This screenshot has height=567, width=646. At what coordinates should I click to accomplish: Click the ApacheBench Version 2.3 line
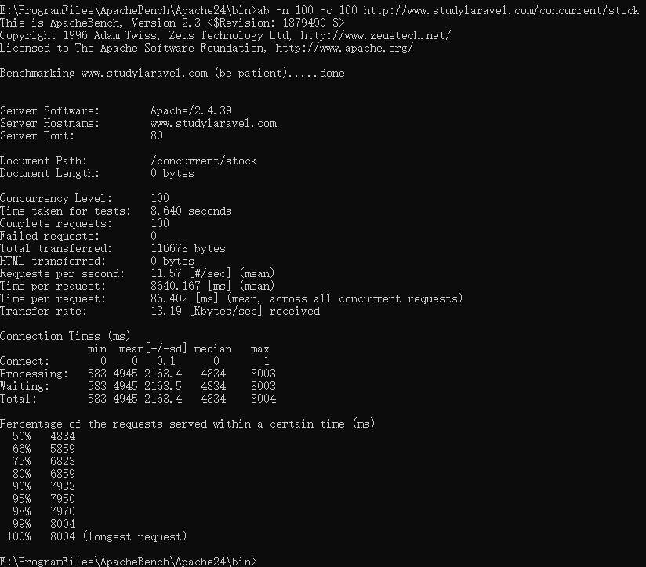pyautogui.click(x=172, y=23)
